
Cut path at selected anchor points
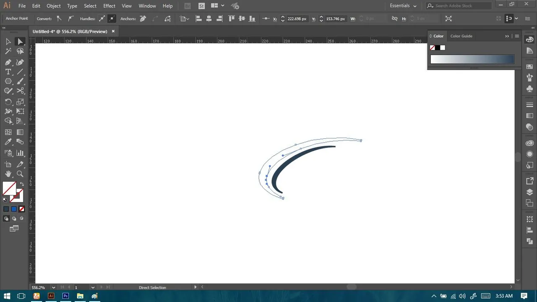pyautogui.click(x=168, y=18)
